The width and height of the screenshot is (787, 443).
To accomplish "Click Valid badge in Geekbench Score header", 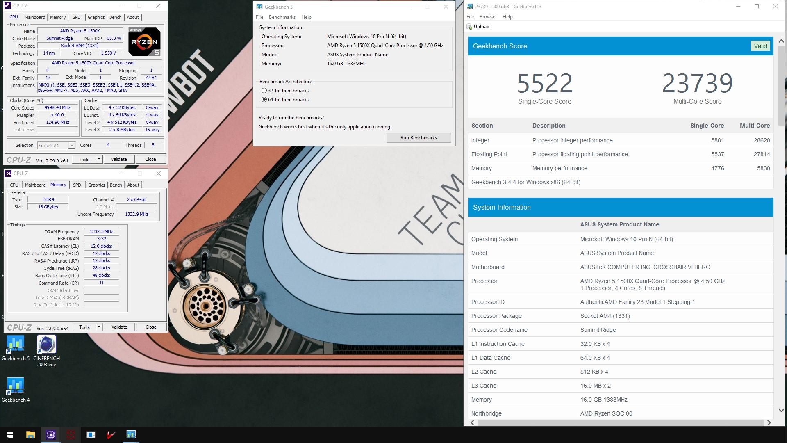I will (x=760, y=46).
